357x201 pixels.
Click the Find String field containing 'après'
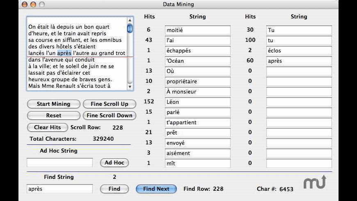click(59, 189)
